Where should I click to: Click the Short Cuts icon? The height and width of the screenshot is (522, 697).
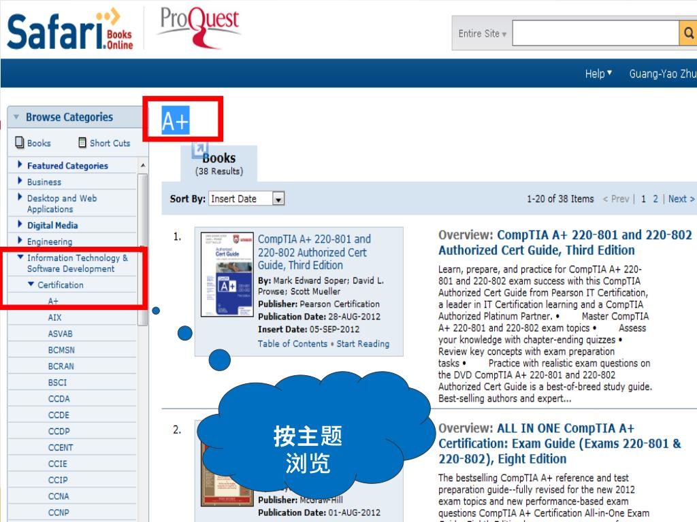coord(82,143)
